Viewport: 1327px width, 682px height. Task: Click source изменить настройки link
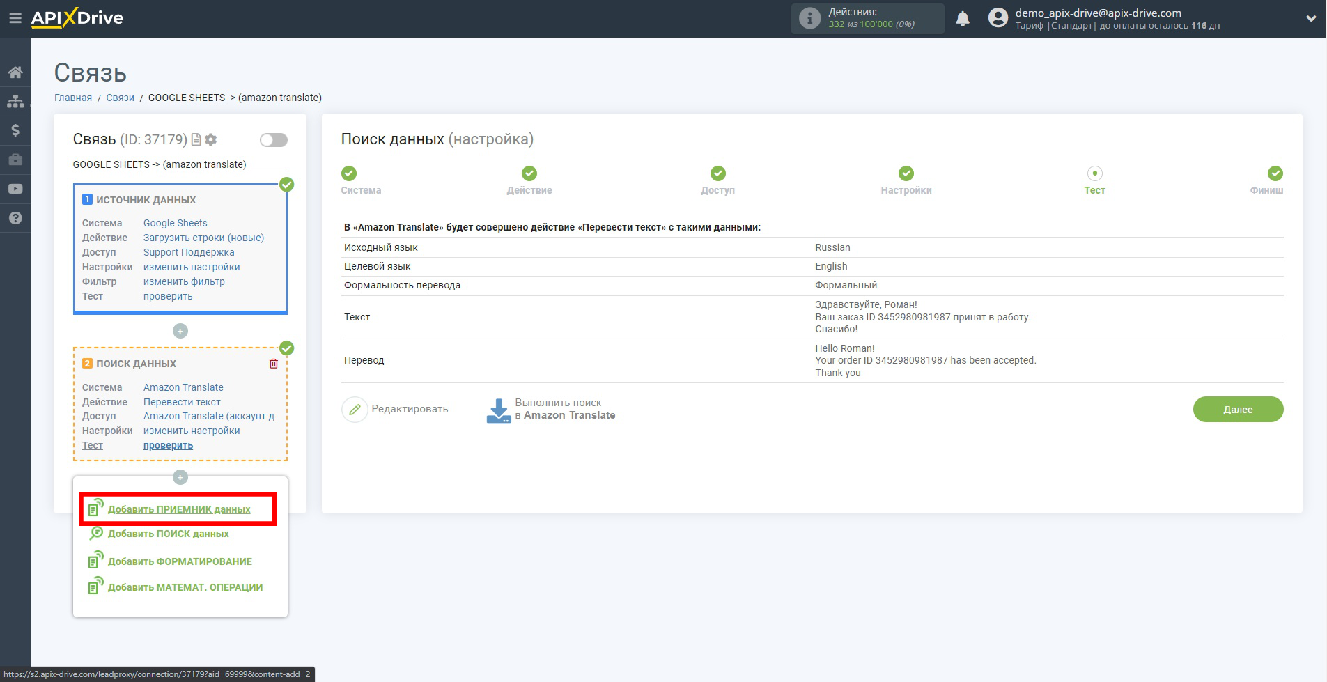coord(192,267)
